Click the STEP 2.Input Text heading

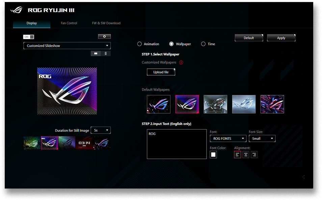pyautogui.click(x=166, y=124)
